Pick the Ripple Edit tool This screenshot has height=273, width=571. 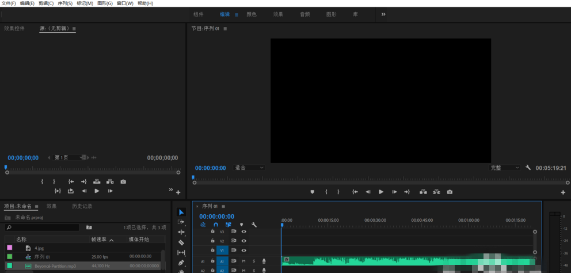point(181,232)
